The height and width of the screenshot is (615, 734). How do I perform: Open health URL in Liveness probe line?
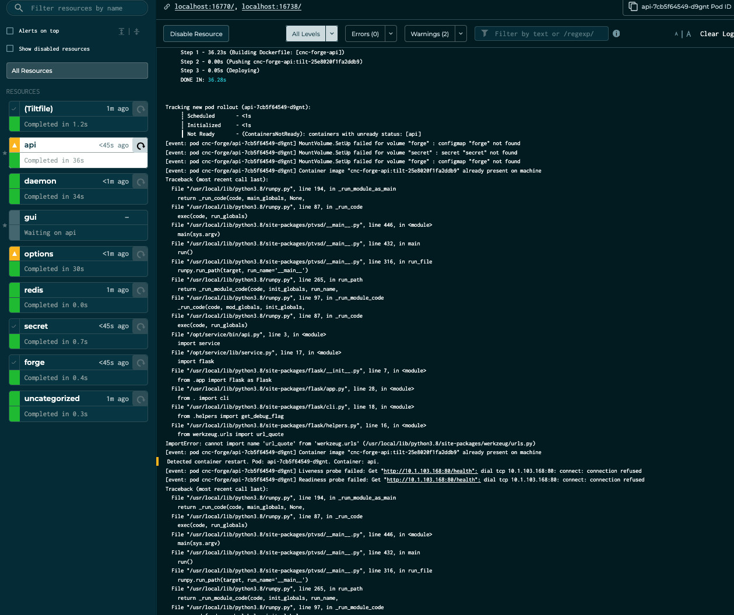pyautogui.click(x=430, y=471)
